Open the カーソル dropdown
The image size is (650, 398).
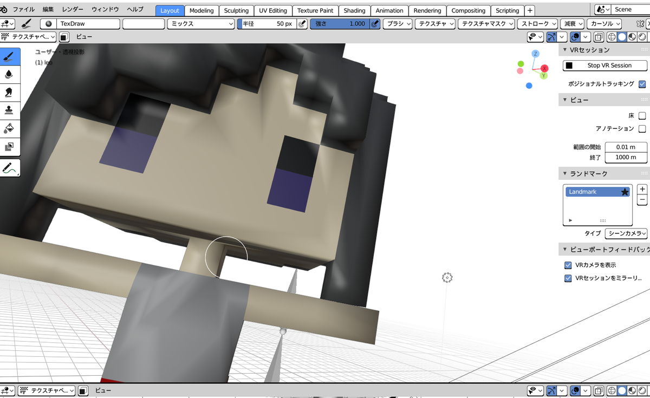[x=605, y=24]
